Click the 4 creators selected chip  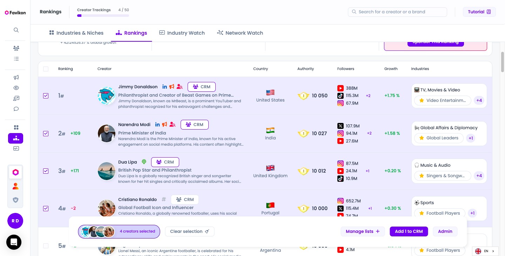click(x=119, y=231)
